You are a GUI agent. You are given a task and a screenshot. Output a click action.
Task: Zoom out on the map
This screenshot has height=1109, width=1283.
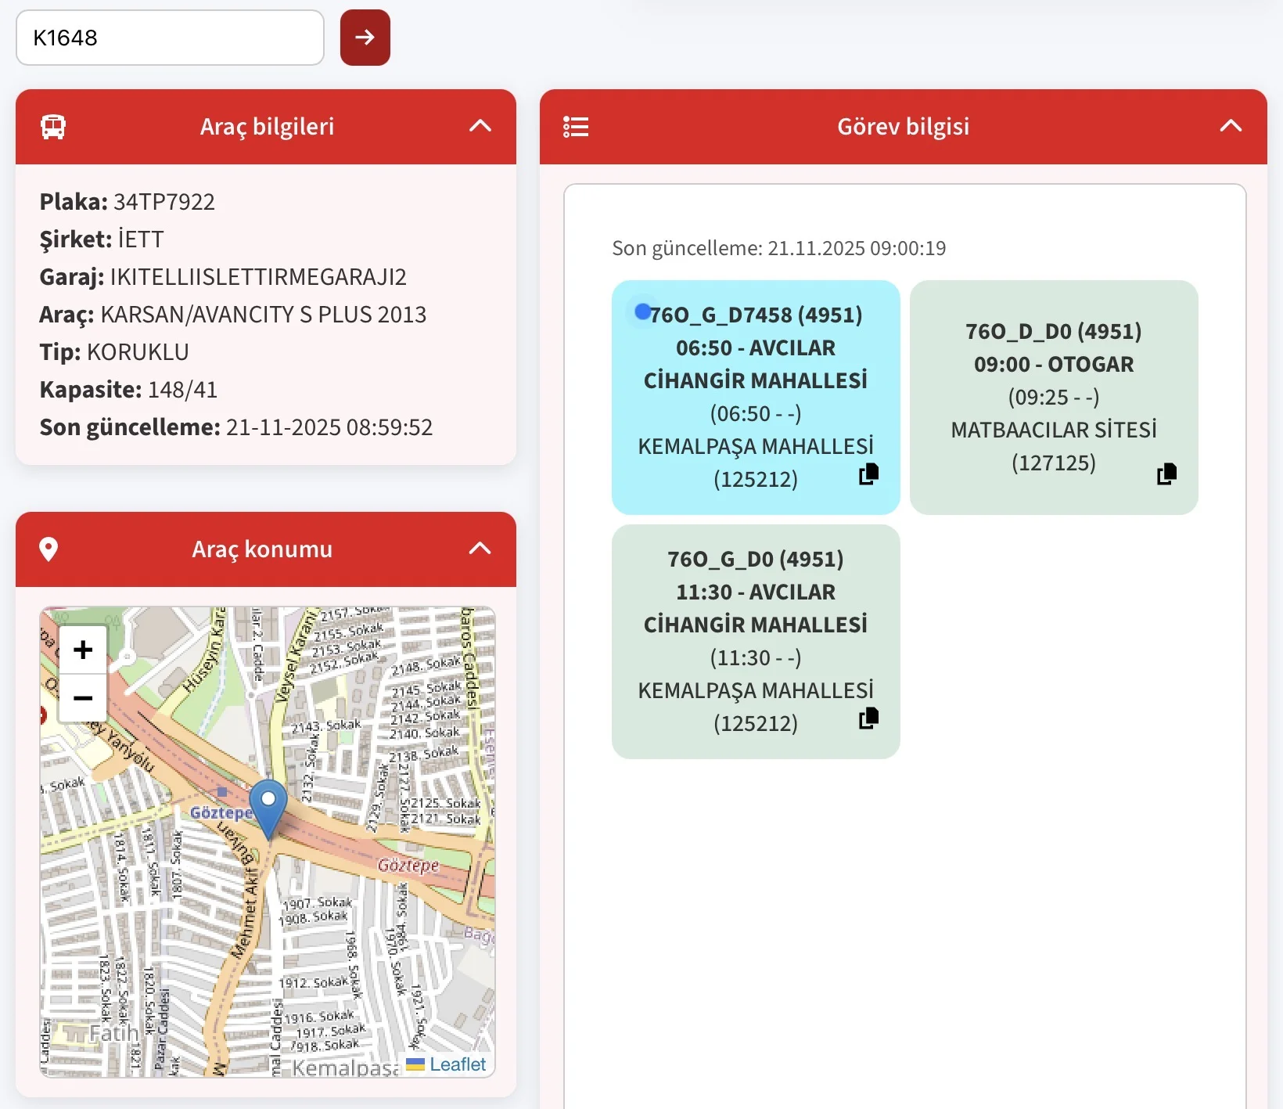pyautogui.click(x=83, y=697)
